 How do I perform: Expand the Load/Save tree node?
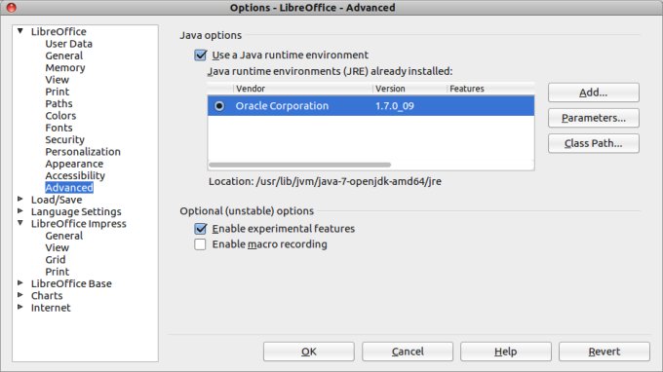pos(19,199)
